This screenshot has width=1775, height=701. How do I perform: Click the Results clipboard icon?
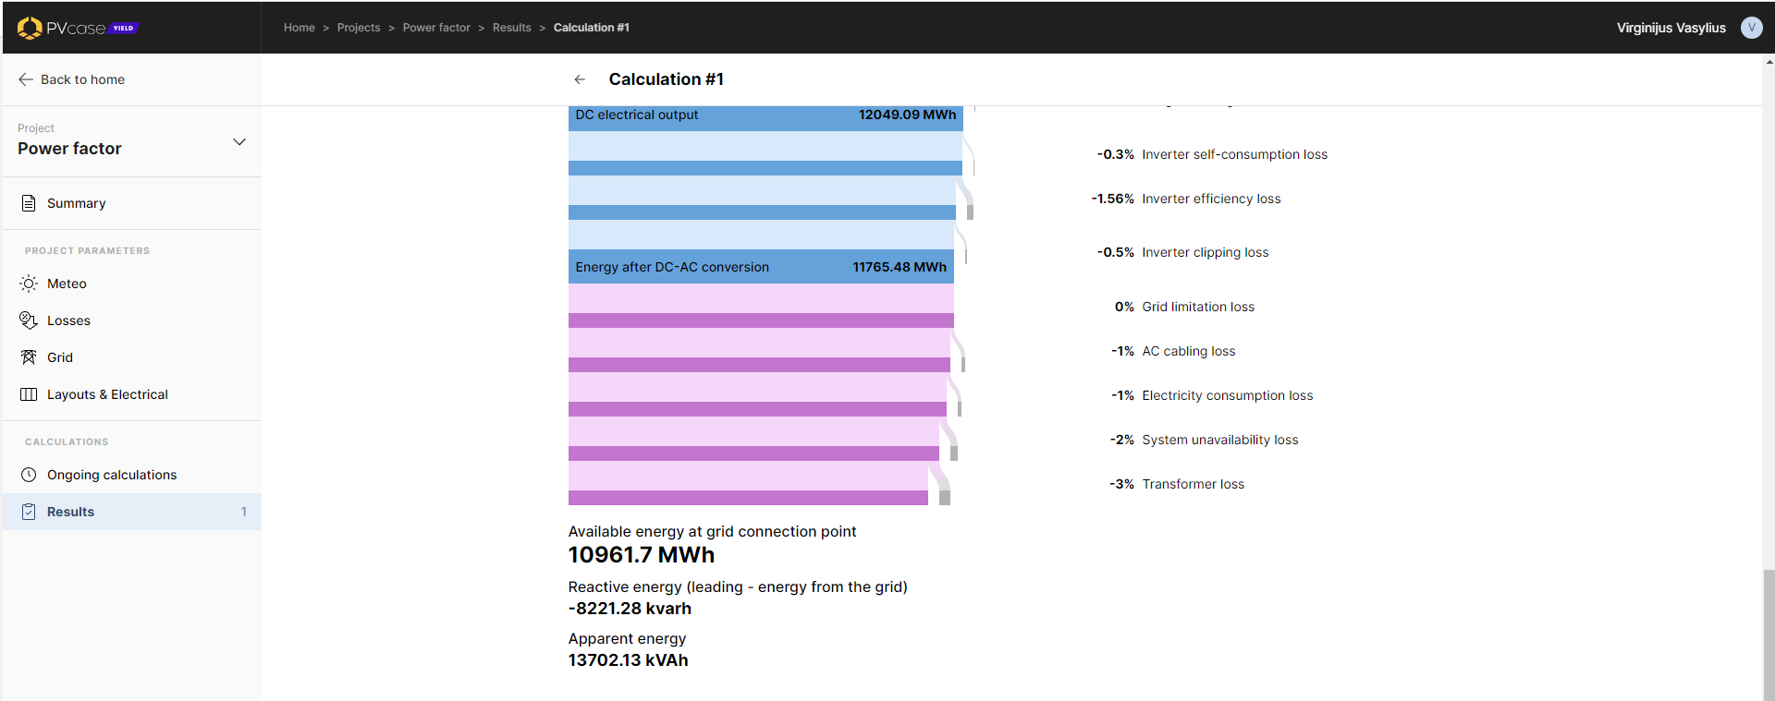[x=29, y=512]
